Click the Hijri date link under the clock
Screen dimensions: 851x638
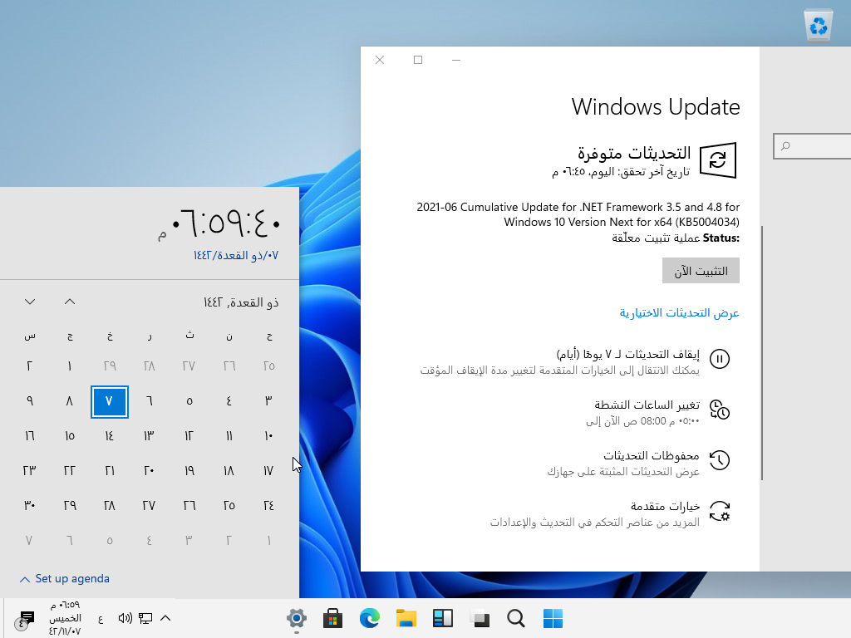[x=235, y=255]
